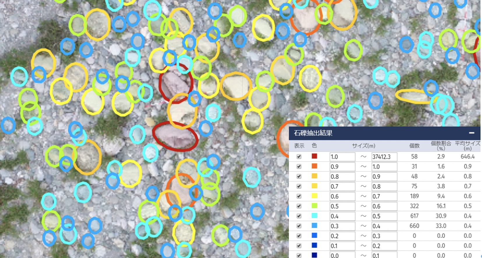
Task: Click the 個数 column header
Action: (414, 146)
